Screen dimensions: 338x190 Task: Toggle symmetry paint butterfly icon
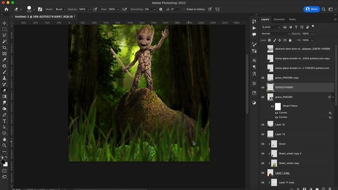pos(218,9)
